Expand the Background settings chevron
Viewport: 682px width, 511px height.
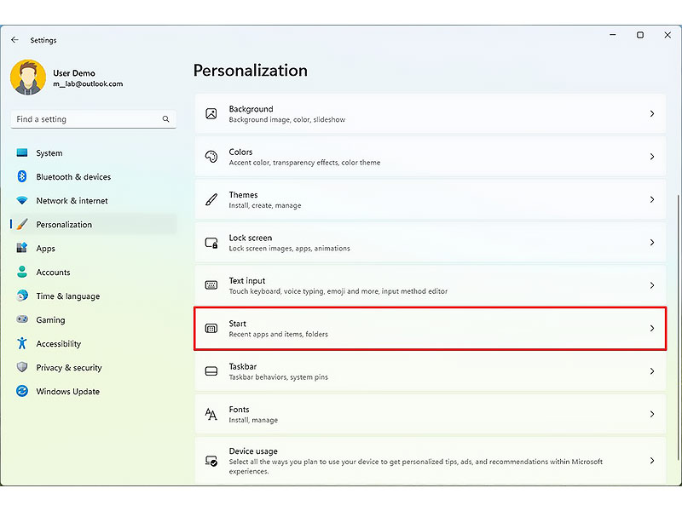pos(651,114)
